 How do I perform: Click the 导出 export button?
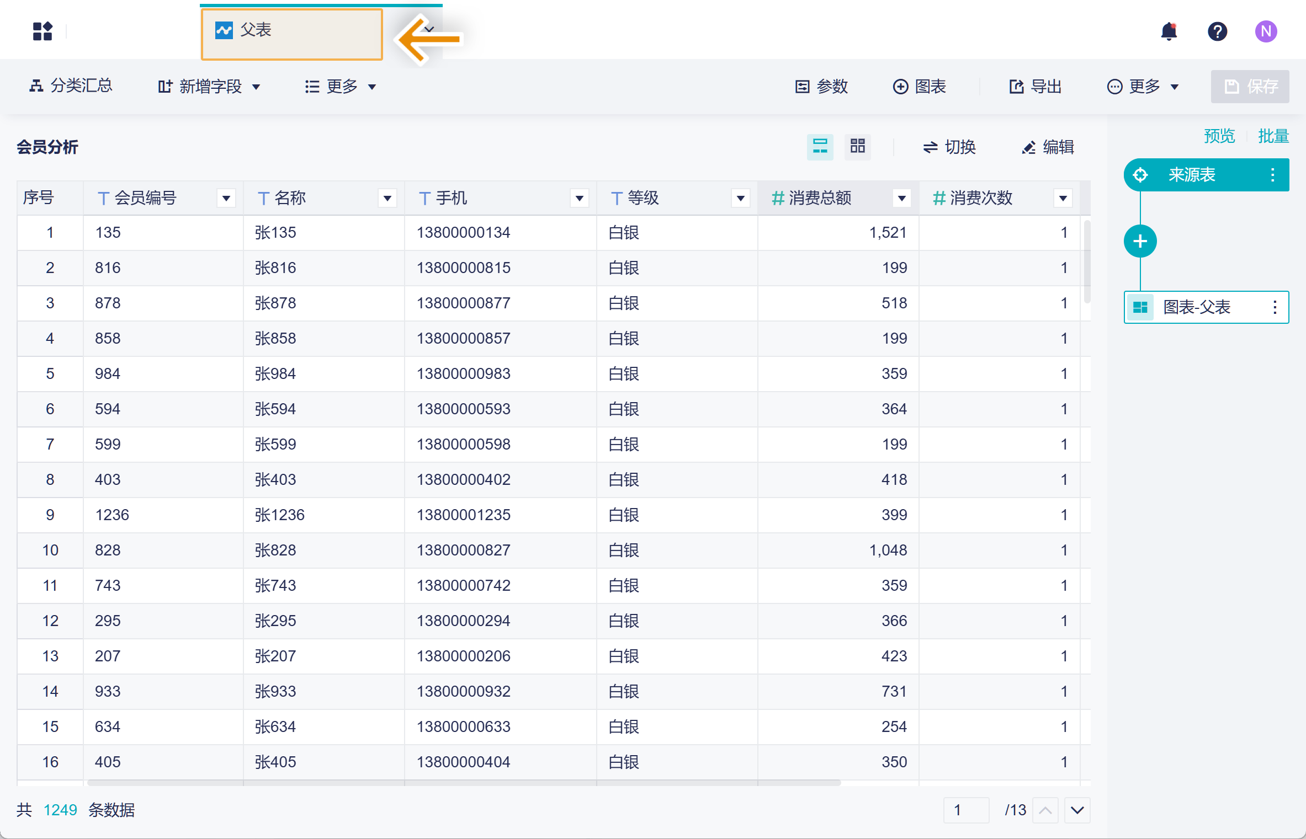(1036, 87)
